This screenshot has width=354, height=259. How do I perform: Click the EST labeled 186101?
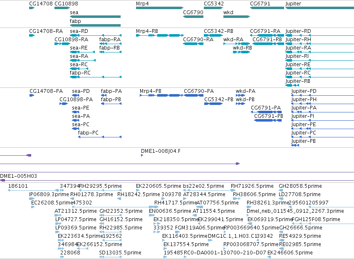click(x=18, y=186)
